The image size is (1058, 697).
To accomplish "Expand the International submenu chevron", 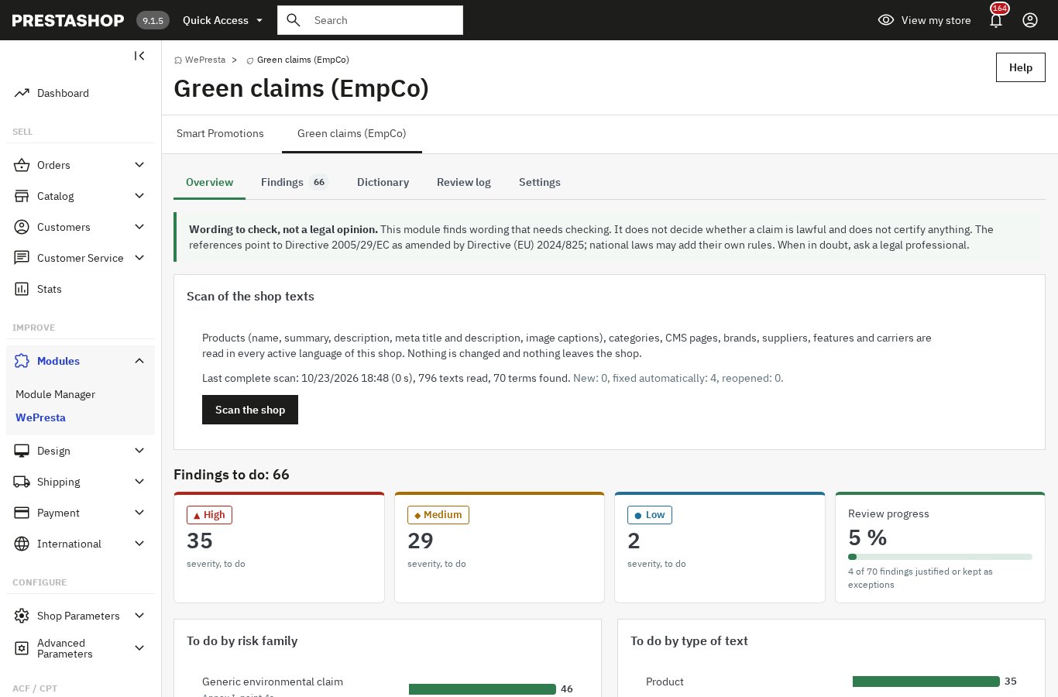I will (139, 544).
